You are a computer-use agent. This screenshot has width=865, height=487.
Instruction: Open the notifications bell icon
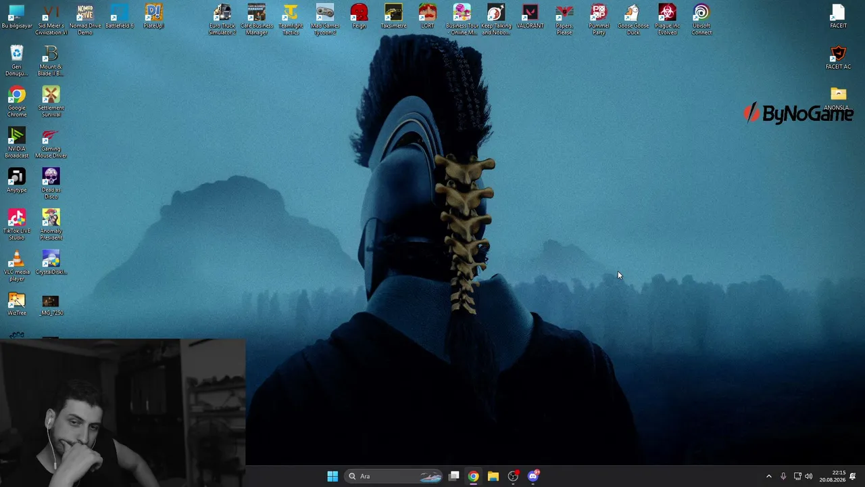tap(853, 476)
